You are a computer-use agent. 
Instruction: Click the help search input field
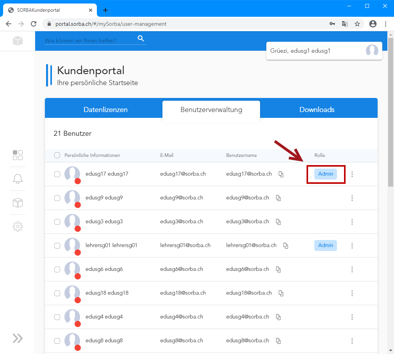90,40
